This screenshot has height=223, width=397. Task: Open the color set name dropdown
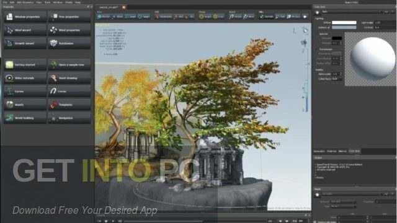[352, 12]
